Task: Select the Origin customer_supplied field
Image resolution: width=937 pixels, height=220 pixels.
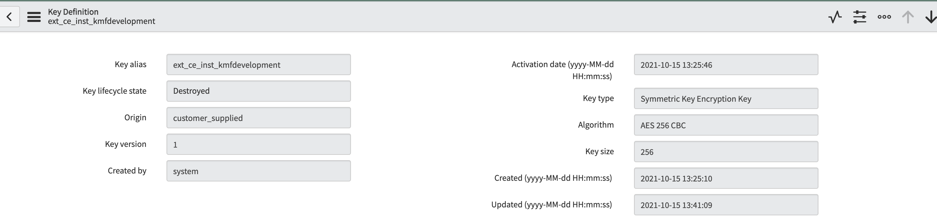Action: click(x=259, y=118)
